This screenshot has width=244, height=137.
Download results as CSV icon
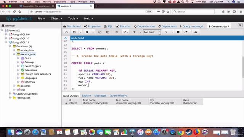click(x=196, y=32)
